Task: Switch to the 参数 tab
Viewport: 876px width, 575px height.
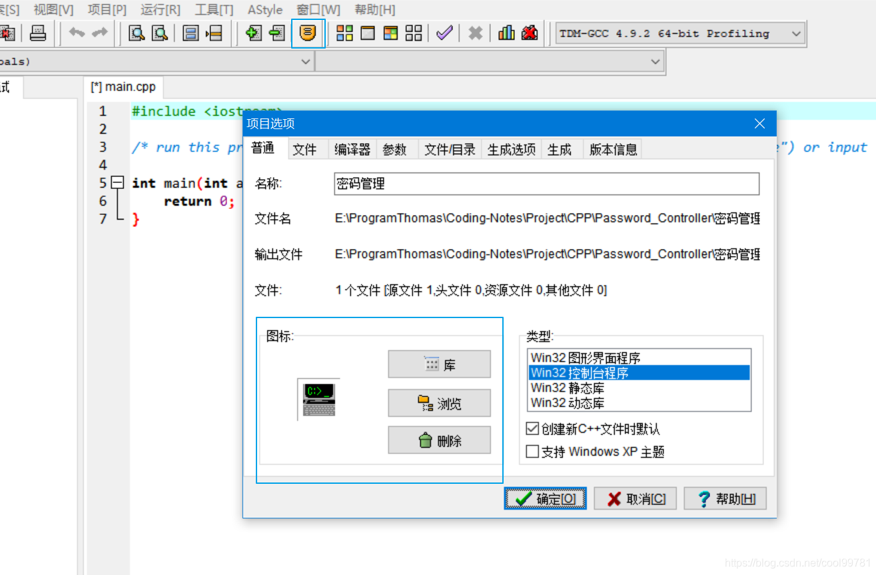Action: click(395, 150)
